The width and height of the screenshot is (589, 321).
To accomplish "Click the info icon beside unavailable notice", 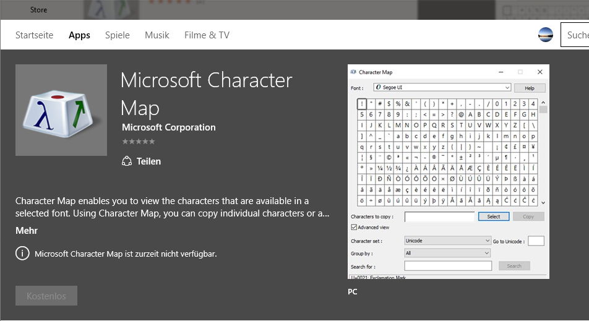I will coord(22,254).
